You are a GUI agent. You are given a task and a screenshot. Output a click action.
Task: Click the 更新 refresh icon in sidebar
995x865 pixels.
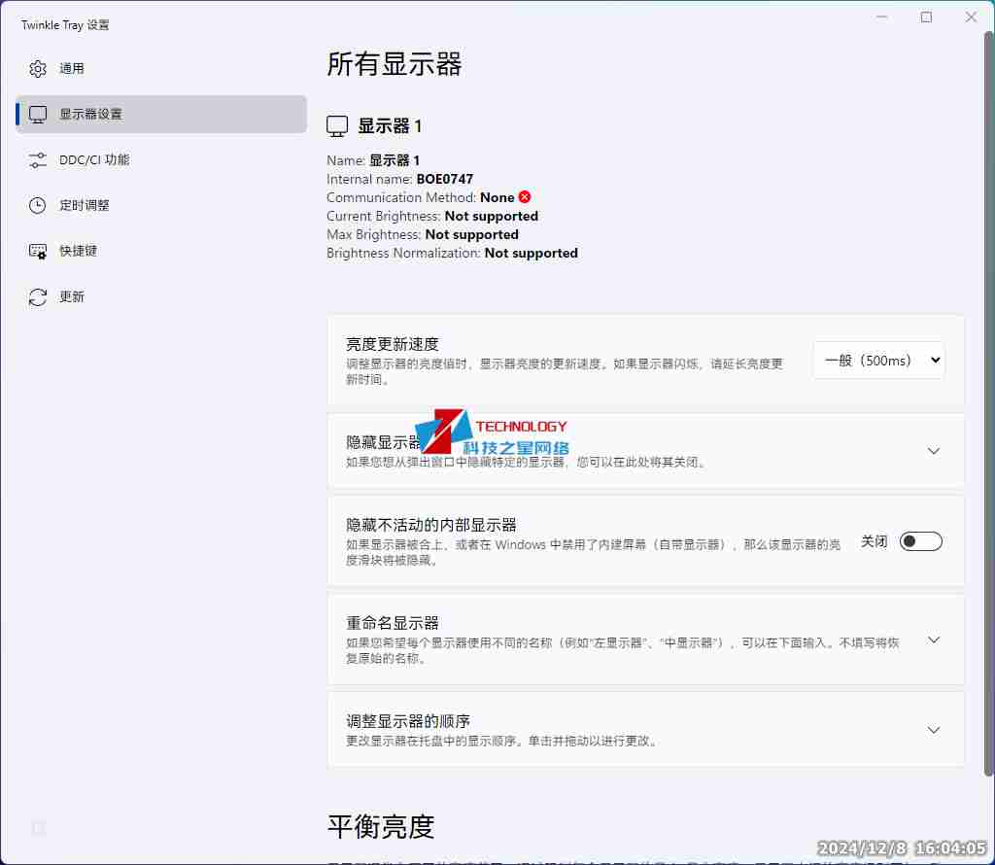click(x=37, y=296)
